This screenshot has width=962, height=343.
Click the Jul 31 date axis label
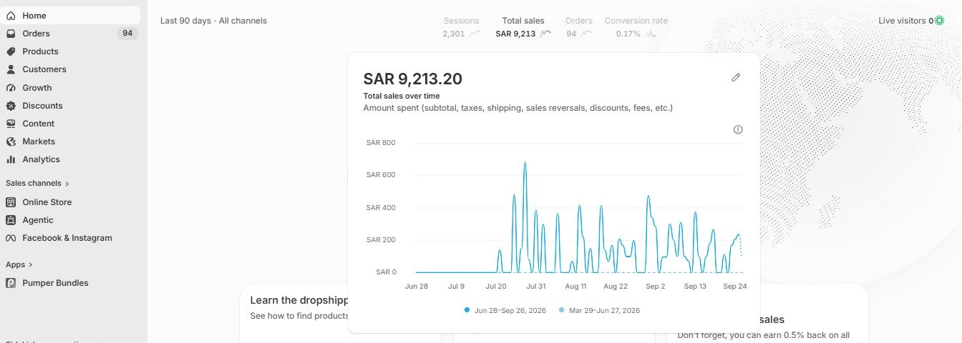tap(536, 286)
